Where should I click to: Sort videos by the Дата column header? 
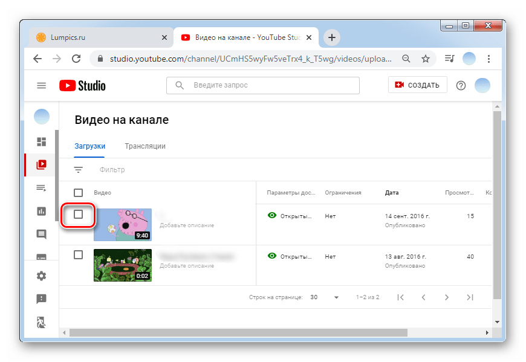[x=392, y=193]
